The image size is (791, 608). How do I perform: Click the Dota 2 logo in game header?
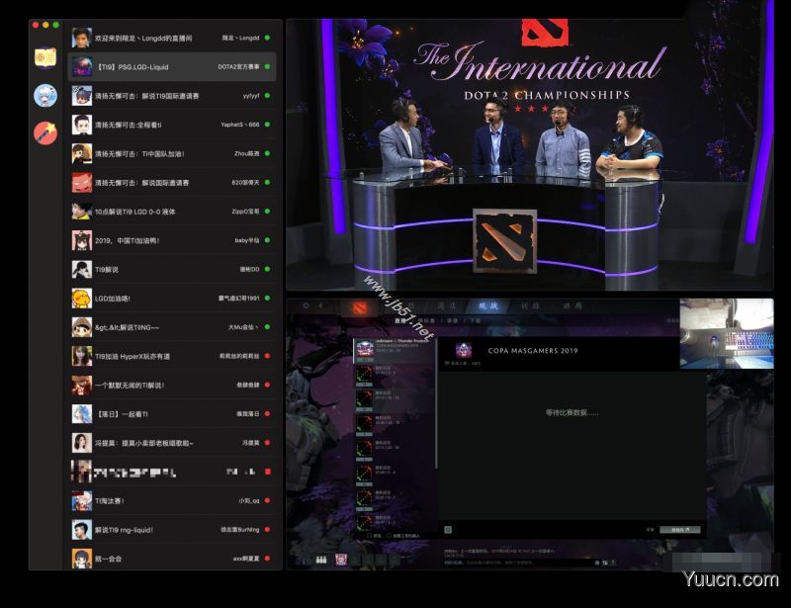coord(359,306)
